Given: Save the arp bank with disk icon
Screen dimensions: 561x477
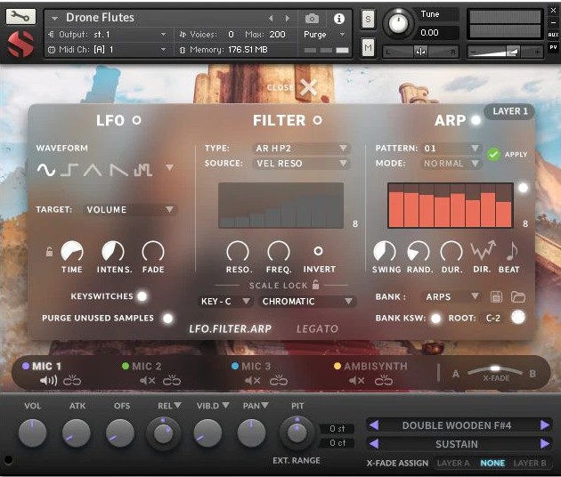Looking at the screenshot, I should click(x=496, y=296).
